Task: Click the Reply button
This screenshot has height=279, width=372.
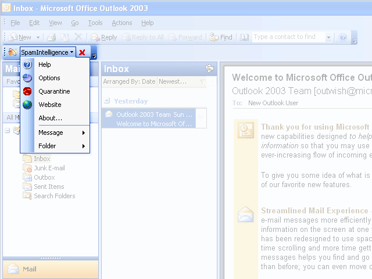Action: click(104, 37)
